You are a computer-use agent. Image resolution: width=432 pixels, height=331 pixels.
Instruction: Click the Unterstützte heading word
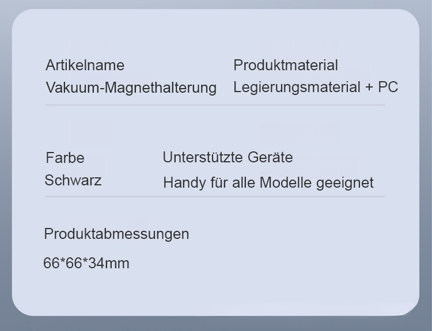[x=203, y=157]
